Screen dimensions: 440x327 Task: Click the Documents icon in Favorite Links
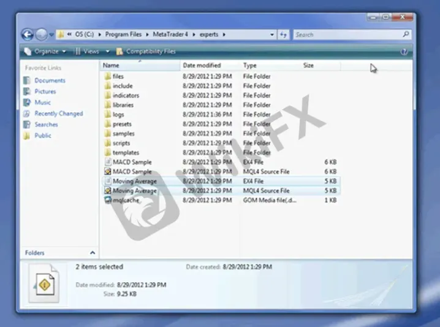click(x=27, y=80)
